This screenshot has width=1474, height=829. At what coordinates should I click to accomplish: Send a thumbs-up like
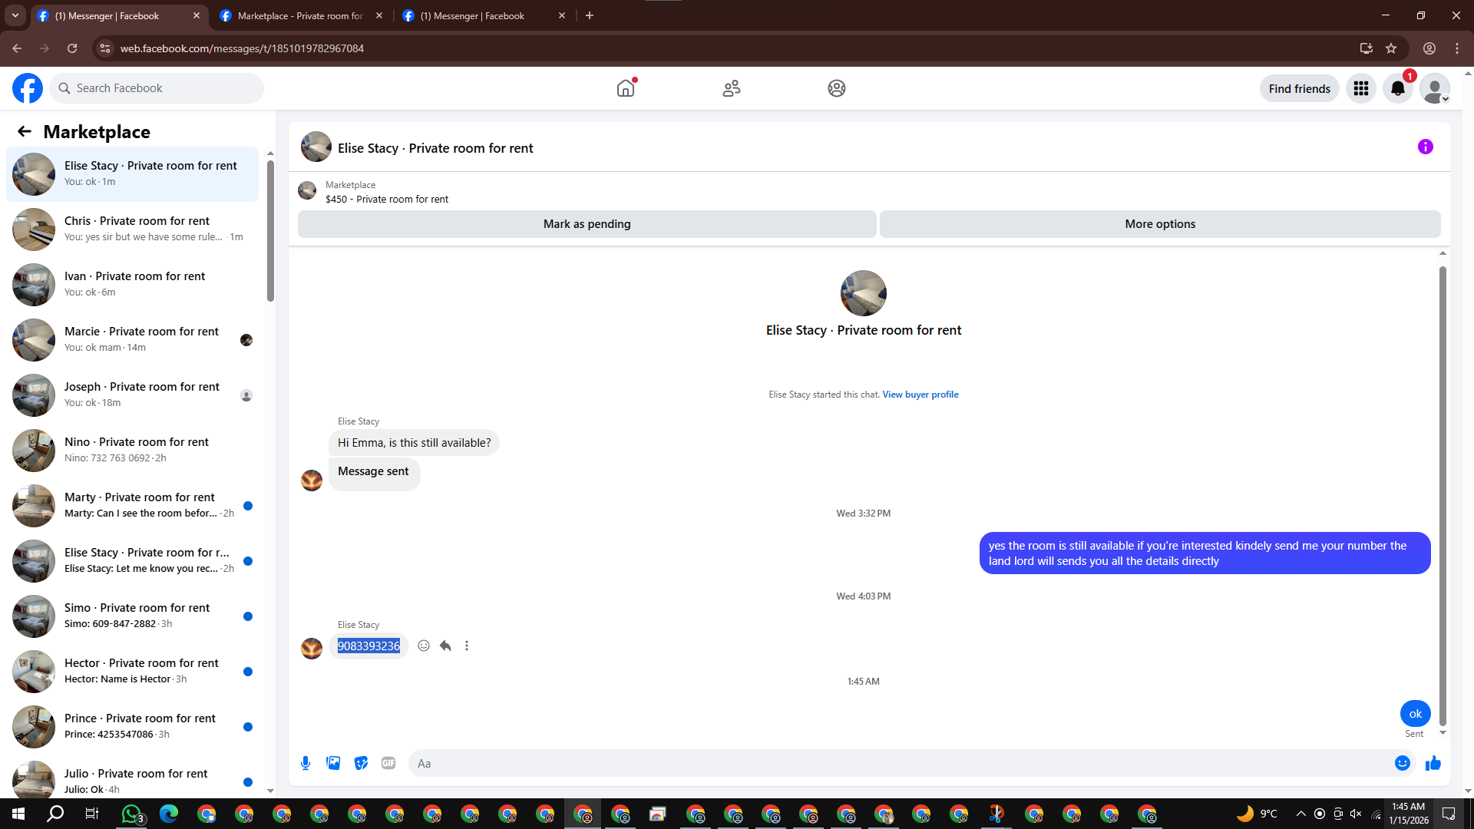click(1433, 763)
